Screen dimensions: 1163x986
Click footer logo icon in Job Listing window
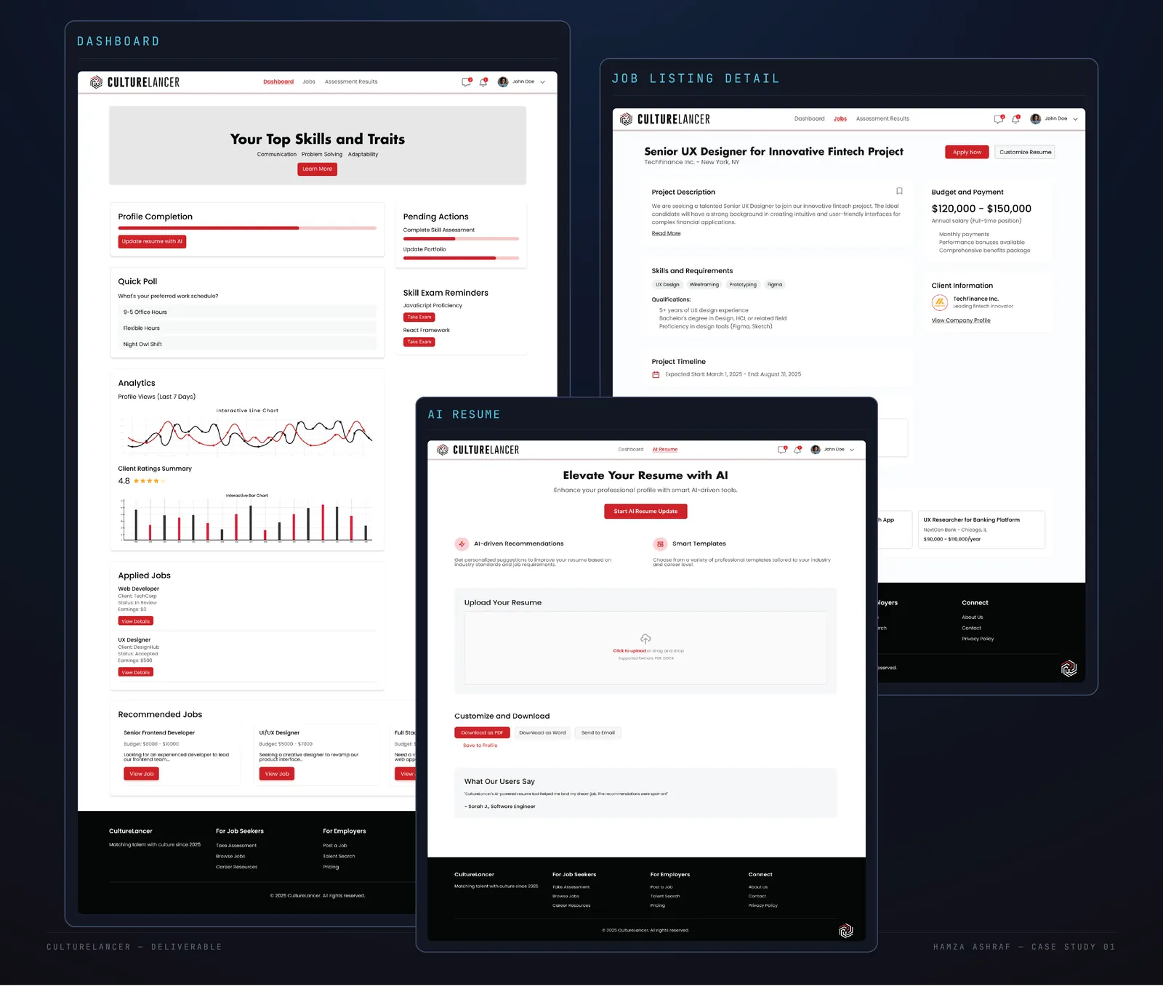click(x=1069, y=668)
